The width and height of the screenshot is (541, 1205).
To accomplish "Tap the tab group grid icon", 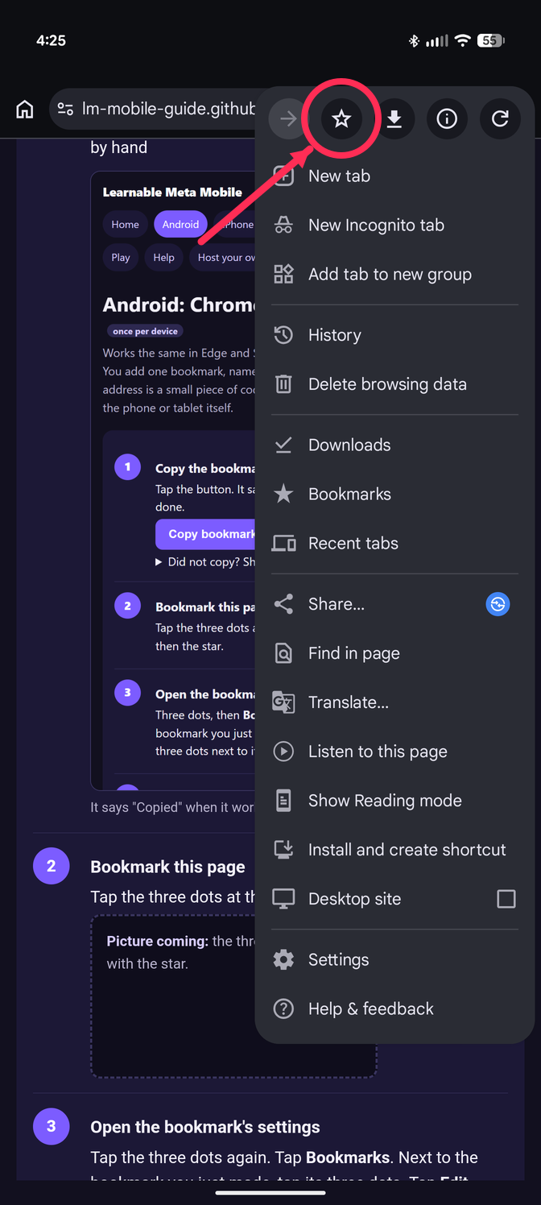I will coord(283,274).
